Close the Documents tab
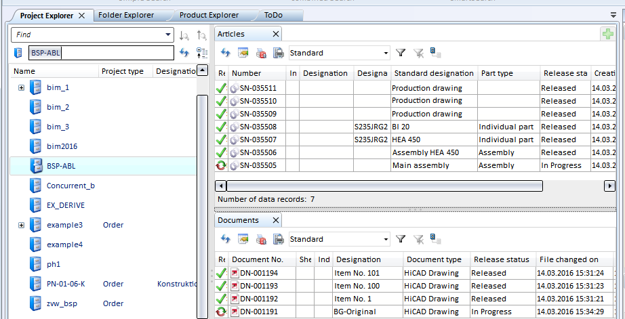This screenshot has height=319, width=625. click(276, 220)
